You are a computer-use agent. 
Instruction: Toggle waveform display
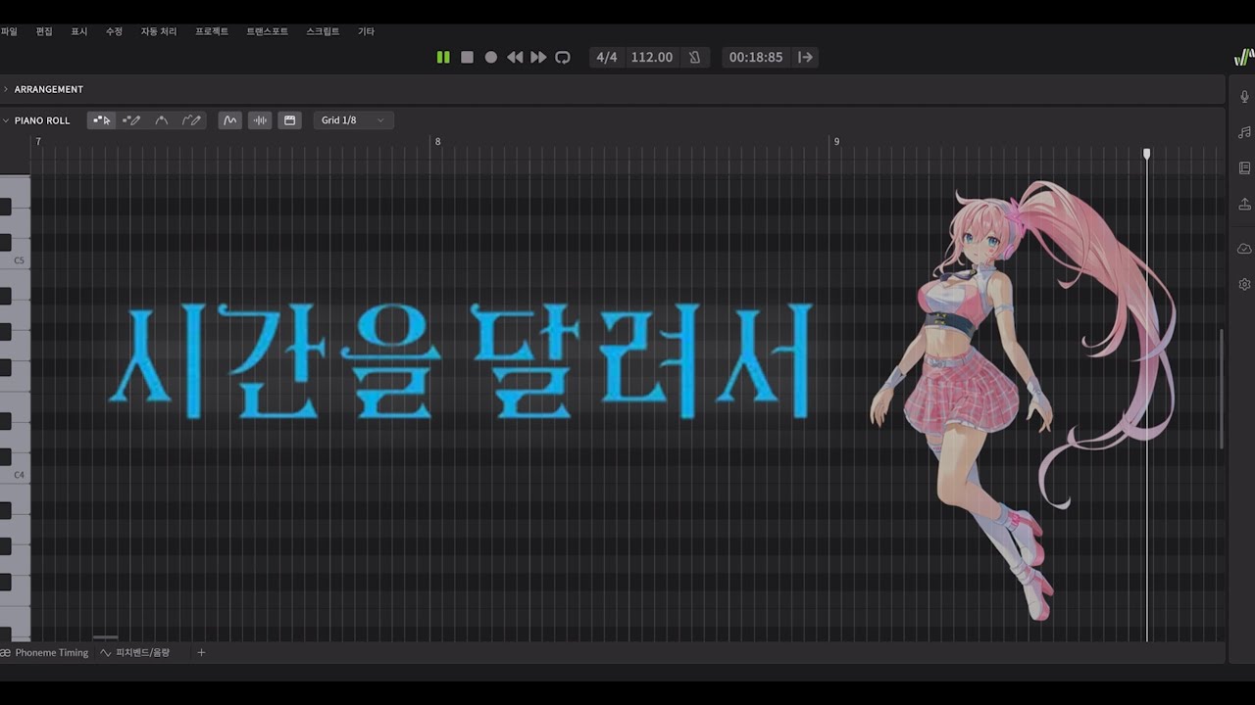click(260, 120)
